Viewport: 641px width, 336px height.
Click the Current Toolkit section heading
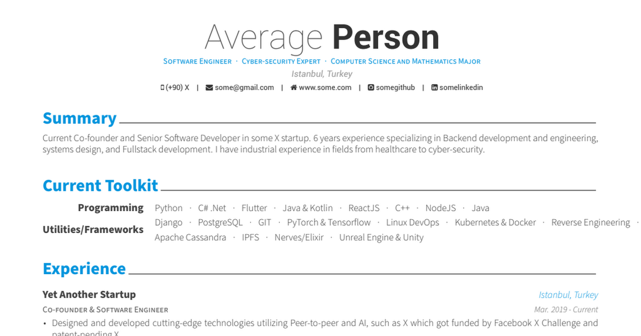(x=100, y=186)
